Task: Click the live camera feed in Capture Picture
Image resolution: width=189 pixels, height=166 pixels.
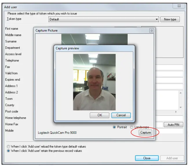Action: coord(94,39)
